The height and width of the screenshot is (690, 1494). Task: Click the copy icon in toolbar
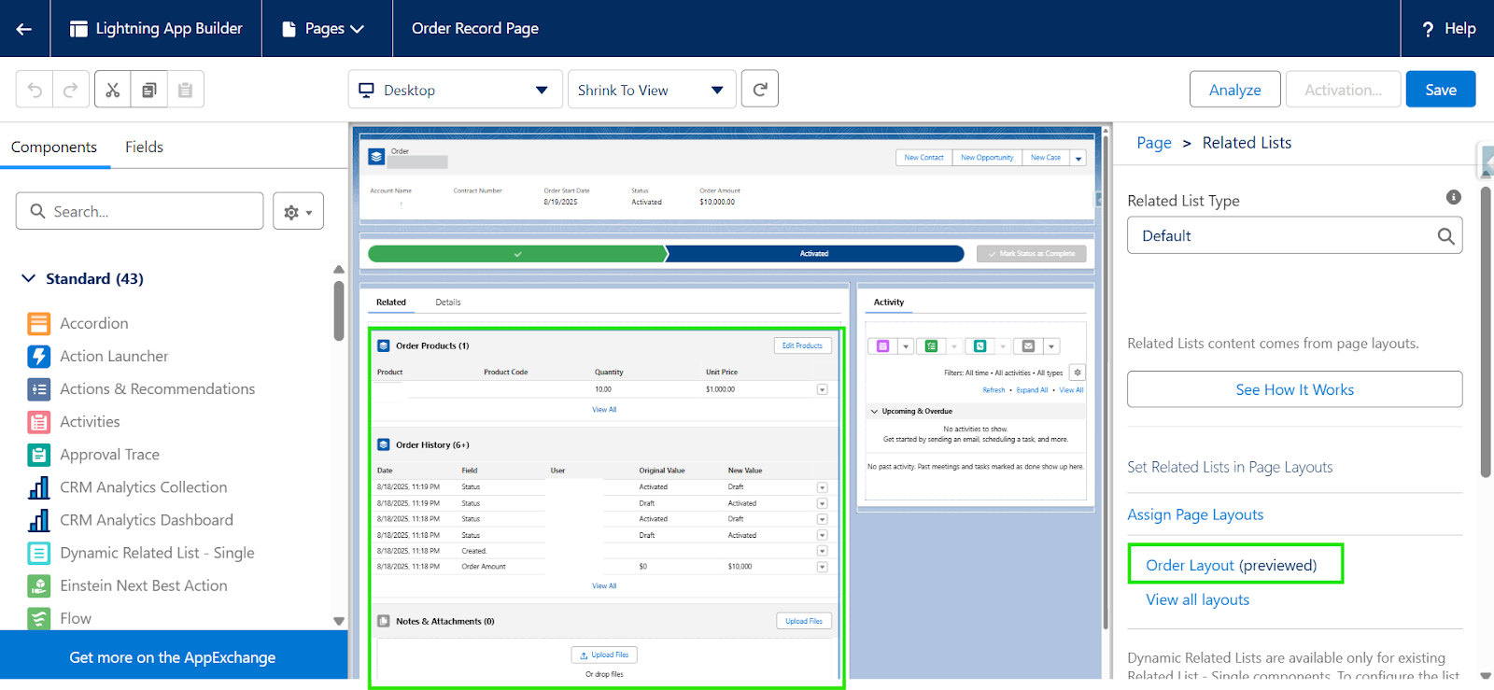click(x=149, y=90)
